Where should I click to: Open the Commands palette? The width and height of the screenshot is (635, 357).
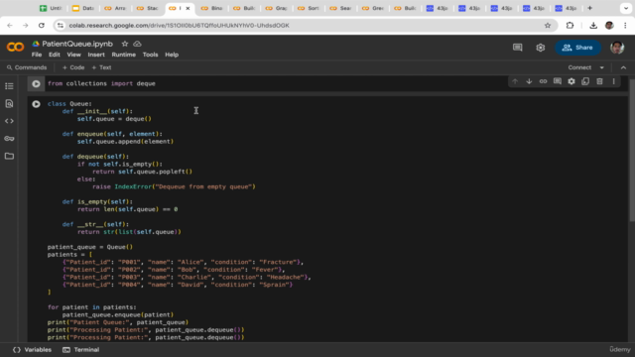click(x=27, y=67)
